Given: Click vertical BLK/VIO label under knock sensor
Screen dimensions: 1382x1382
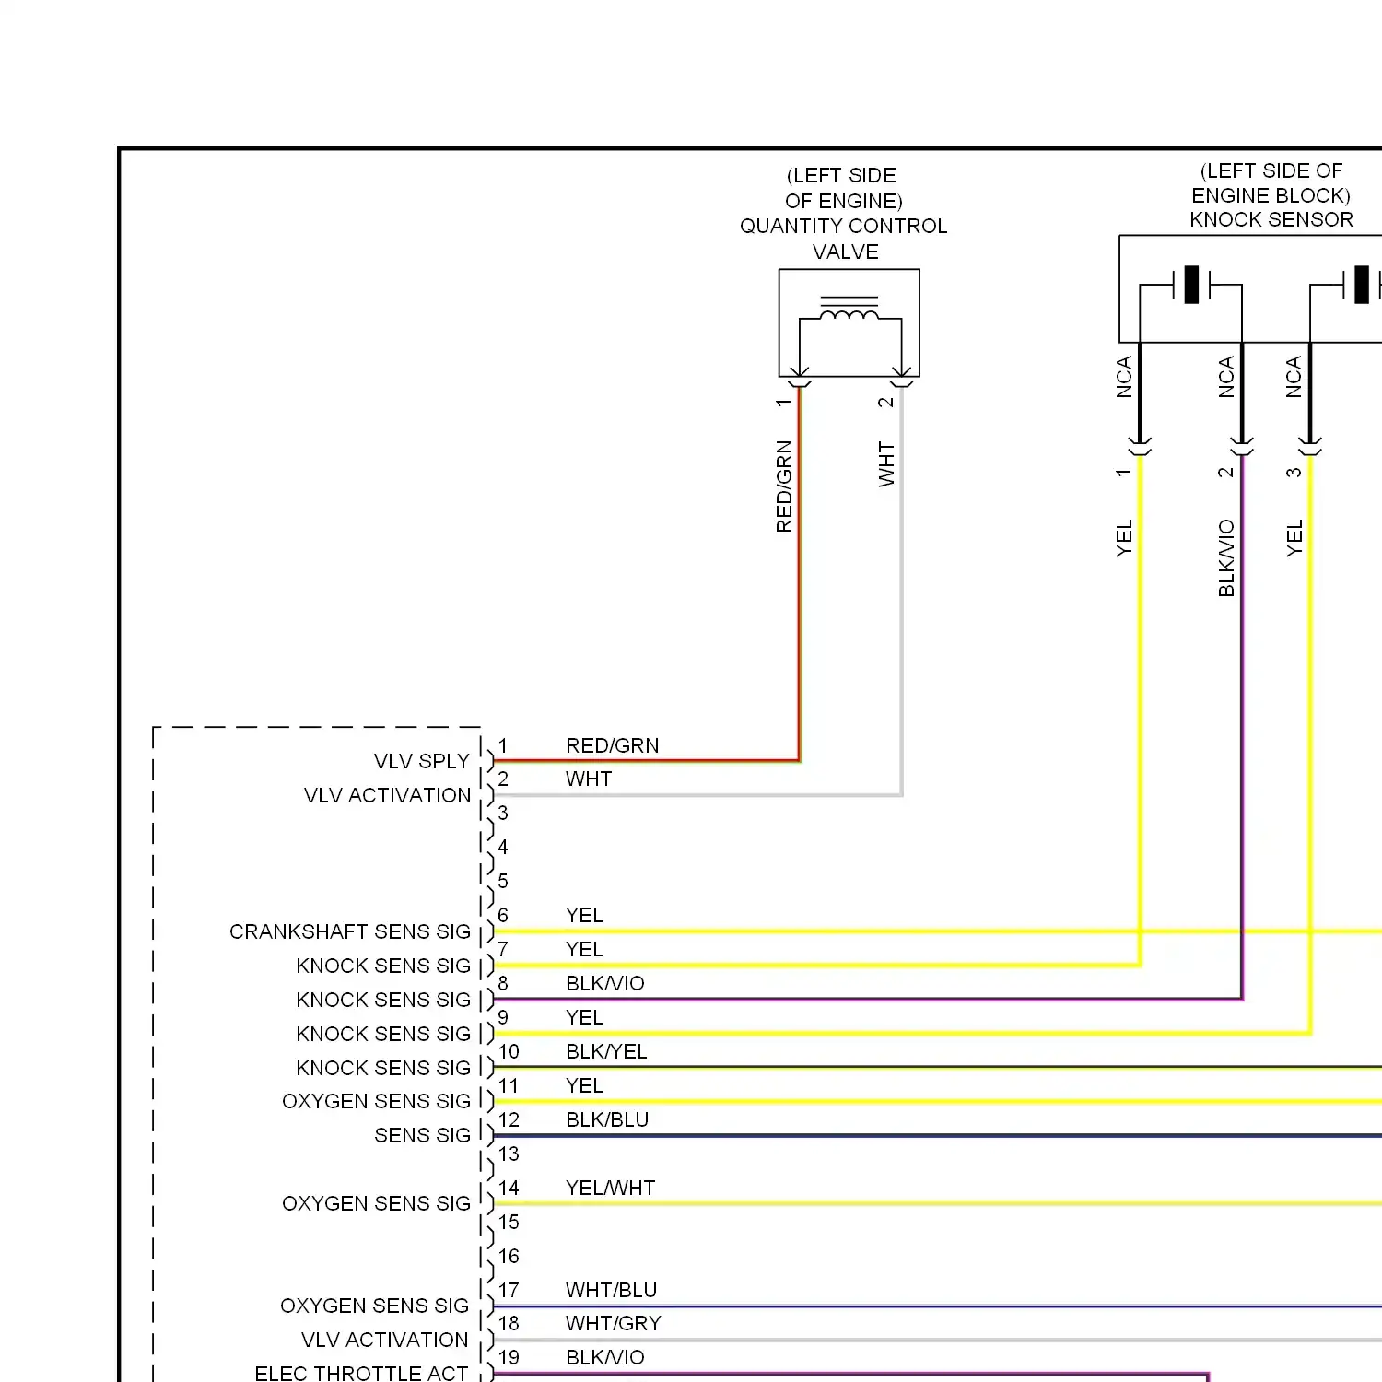Looking at the screenshot, I should (1226, 558).
